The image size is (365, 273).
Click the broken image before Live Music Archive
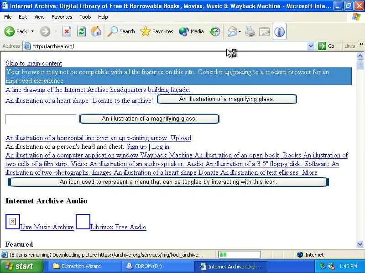pos(13,222)
